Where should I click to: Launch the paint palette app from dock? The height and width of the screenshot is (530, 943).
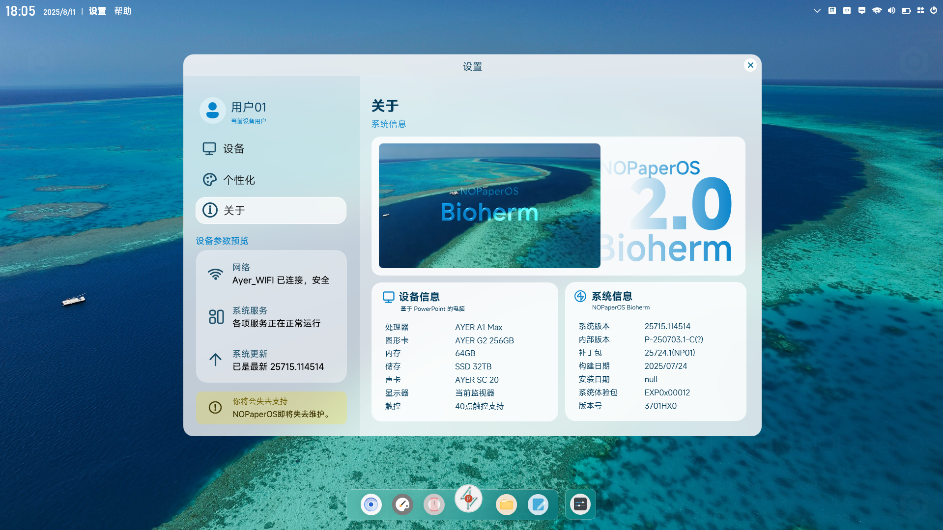(x=402, y=504)
